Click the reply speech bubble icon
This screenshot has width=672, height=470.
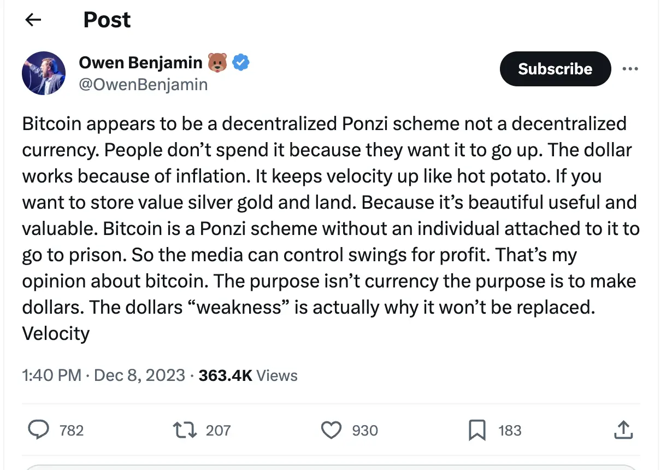coord(38,430)
